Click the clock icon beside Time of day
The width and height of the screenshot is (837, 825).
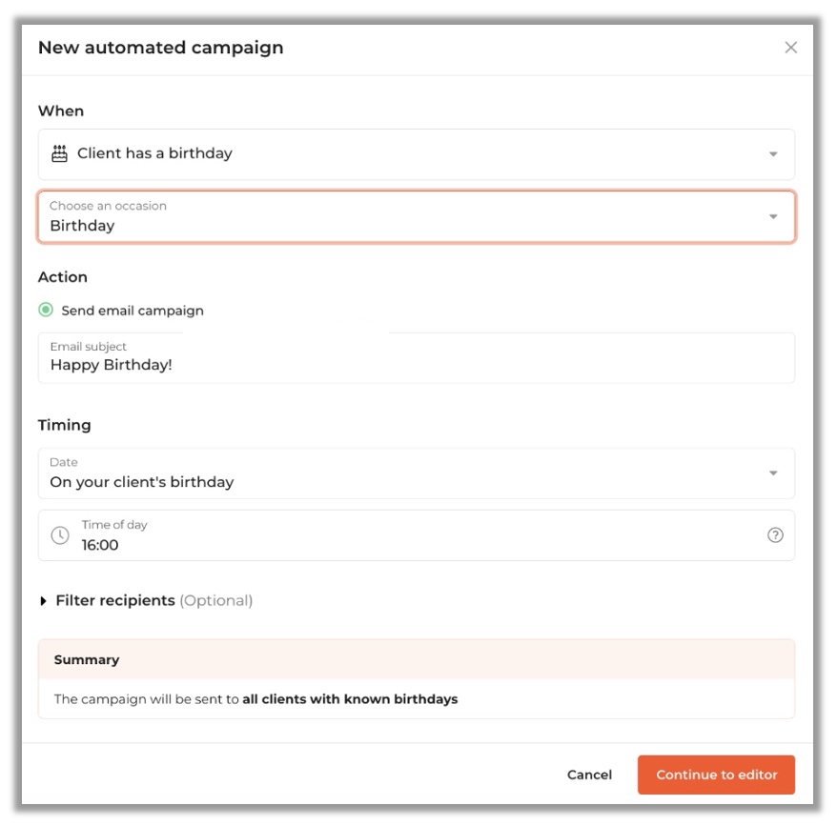tap(60, 535)
